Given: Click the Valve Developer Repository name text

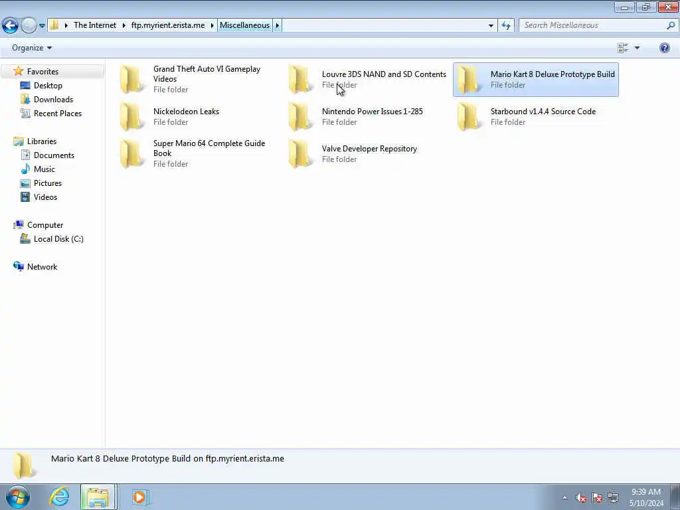Looking at the screenshot, I should click(369, 149).
